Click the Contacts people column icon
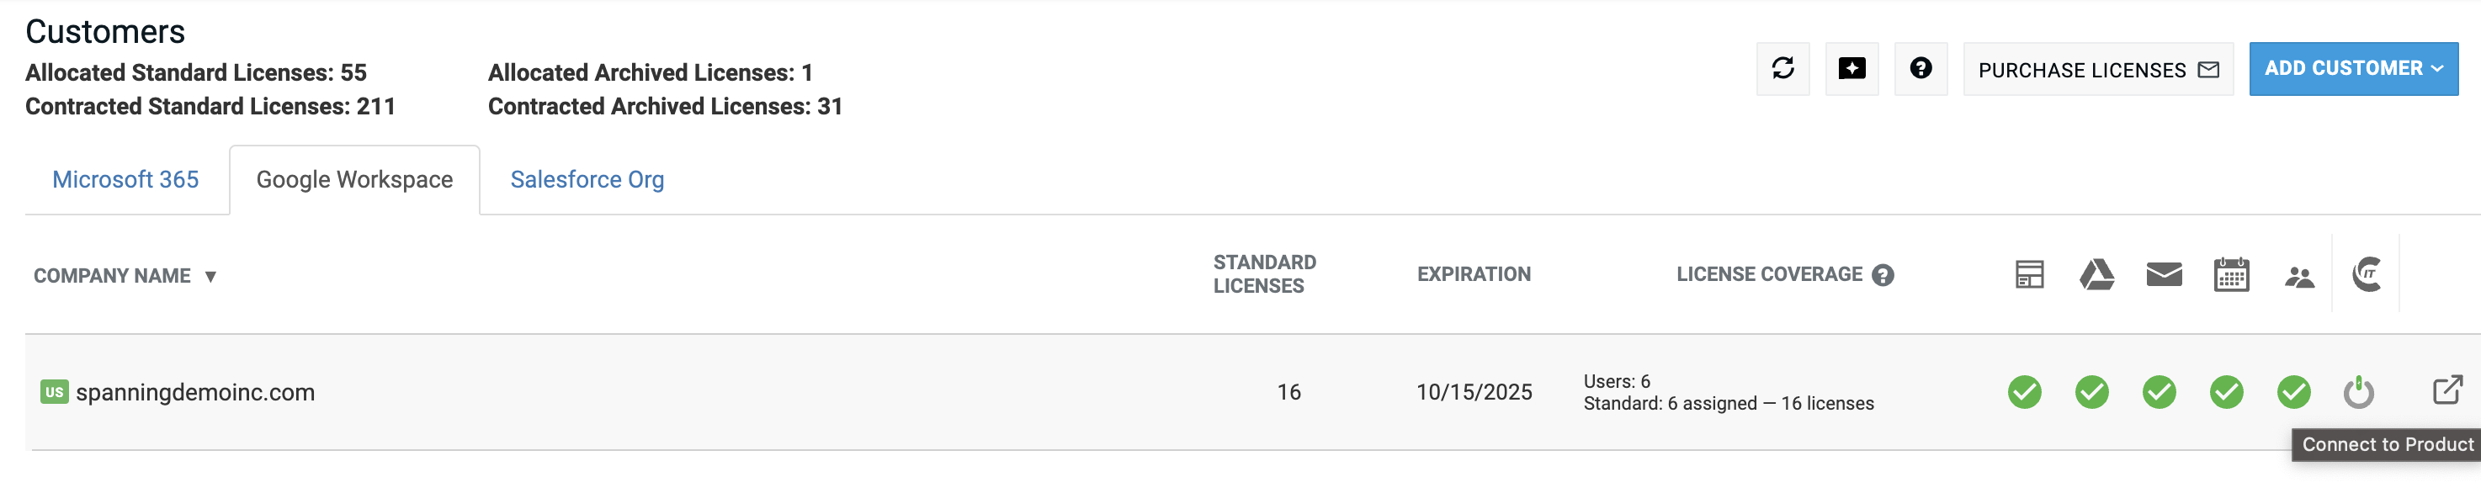This screenshot has height=493, width=2481. coord(2299,278)
